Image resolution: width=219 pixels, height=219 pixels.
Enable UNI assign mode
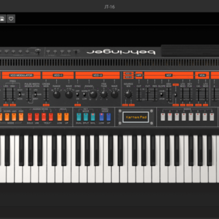coord(37,117)
